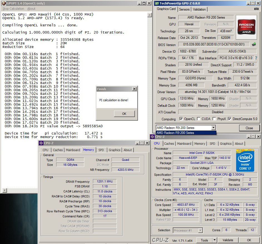
Task: Open the About tab in CPU-Z memory window
Action: point(128,150)
